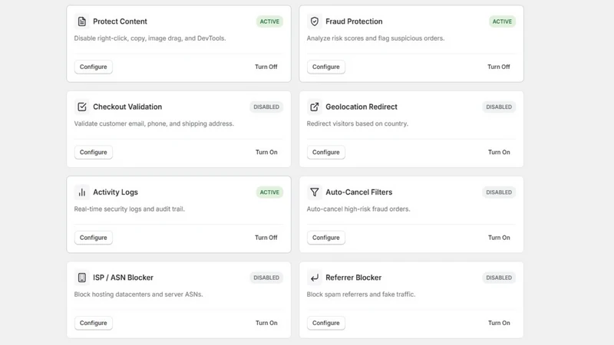This screenshot has width=614, height=345.
Task: Configure Referrer Blocker
Action: 325,323
